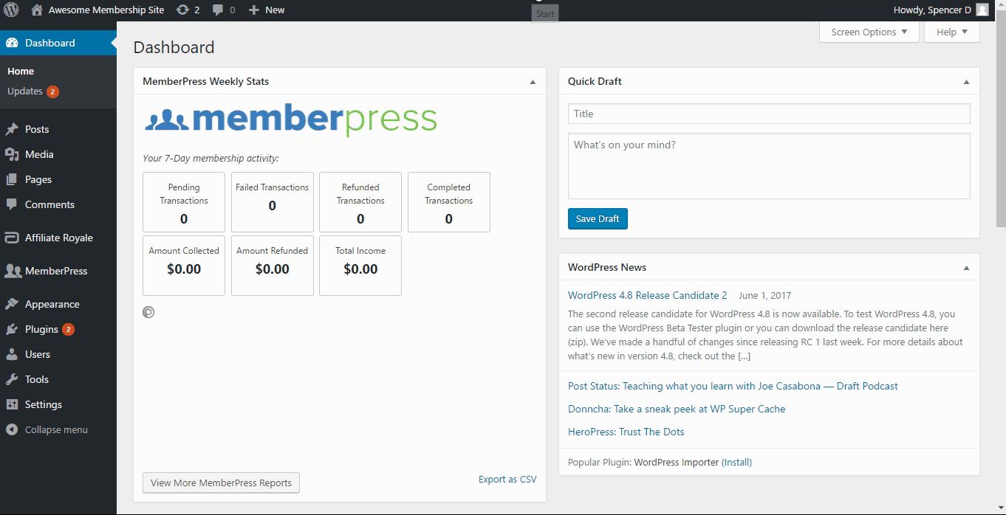Open the updates icon showing 2

182,10
